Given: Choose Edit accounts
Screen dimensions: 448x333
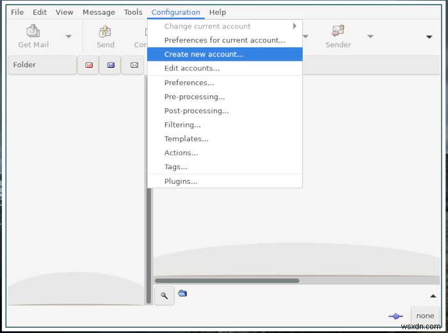Looking at the screenshot, I should click(225, 69).
